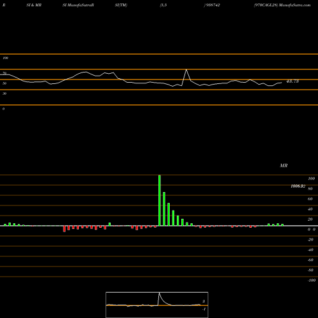Click the RSI axis label 30
The height and width of the screenshot is (318, 318).
point(4,93)
